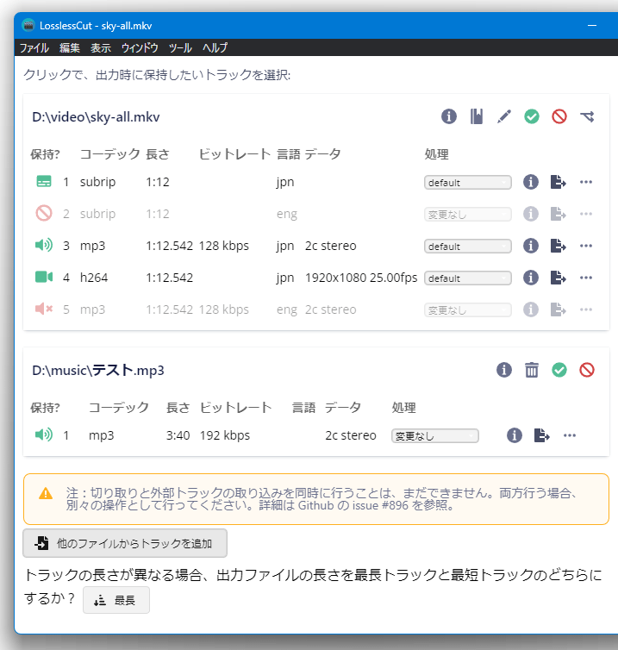
Task: Open the ツール menu
Action: click(180, 47)
